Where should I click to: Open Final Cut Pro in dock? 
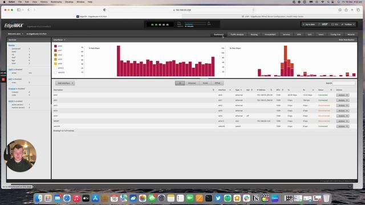coord(265,198)
